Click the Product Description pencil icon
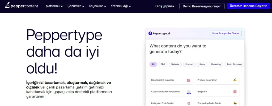The width and height of the screenshot is (272, 106). click(235, 80)
